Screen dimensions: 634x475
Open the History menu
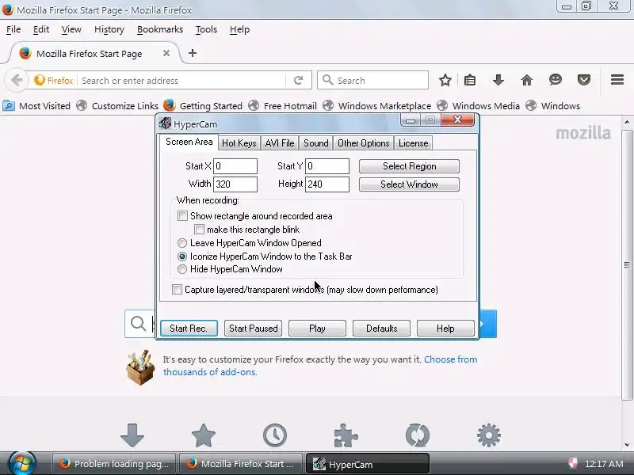pos(109,29)
